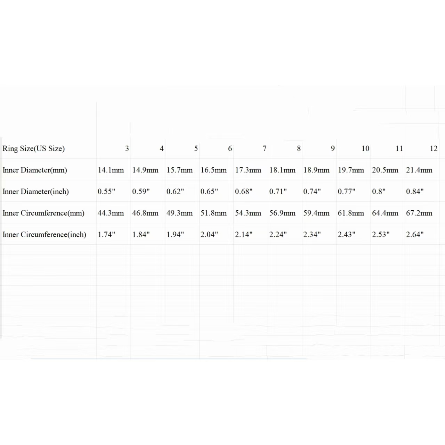The width and height of the screenshot is (445, 445).
Task: Click the ring size 10 cell
Action: coord(365,148)
